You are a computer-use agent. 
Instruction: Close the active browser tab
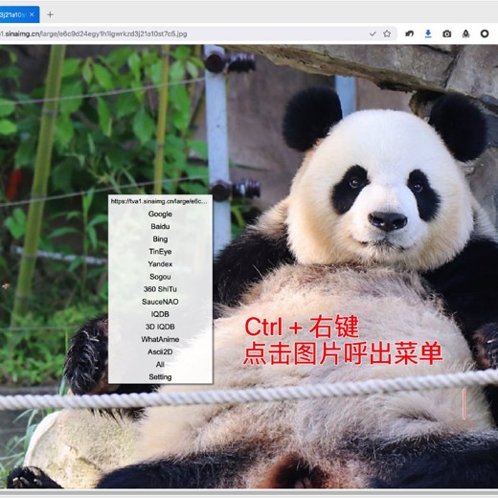pos(32,14)
